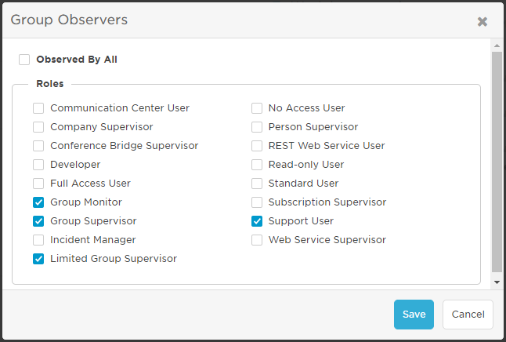506x342 pixels.
Task: Enable the Full Access User role
Action: tap(38, 184)
